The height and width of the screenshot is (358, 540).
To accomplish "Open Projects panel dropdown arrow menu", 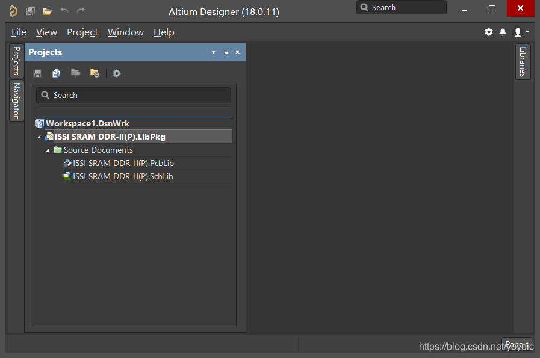I will pos(214,52).
